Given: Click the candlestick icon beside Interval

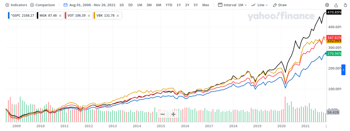Looking at the screenshot, I should click(x=220, y=5).
